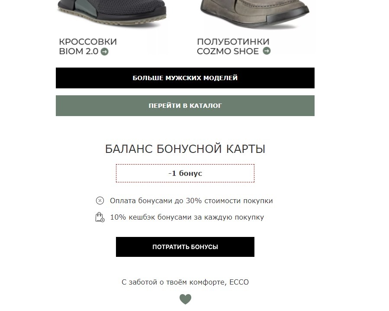This screenshot has height=311, width=389.
Task: Click the green ПЕРЕЙТИ В КАТАЛОГ button
Action: point(185,106)
